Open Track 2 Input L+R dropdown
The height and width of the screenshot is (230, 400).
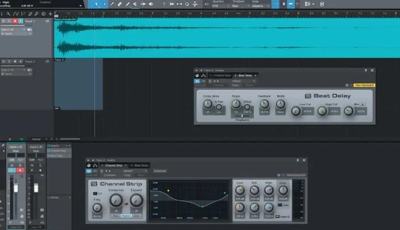(x=13, y=70)
